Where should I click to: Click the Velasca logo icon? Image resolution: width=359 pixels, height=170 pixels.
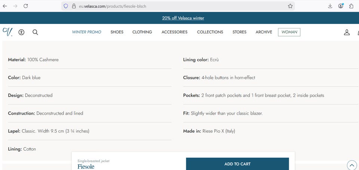click(x=7, y=32)
